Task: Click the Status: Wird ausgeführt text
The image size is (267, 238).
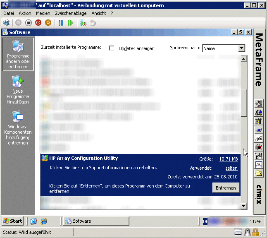Action: pos(27,232)
